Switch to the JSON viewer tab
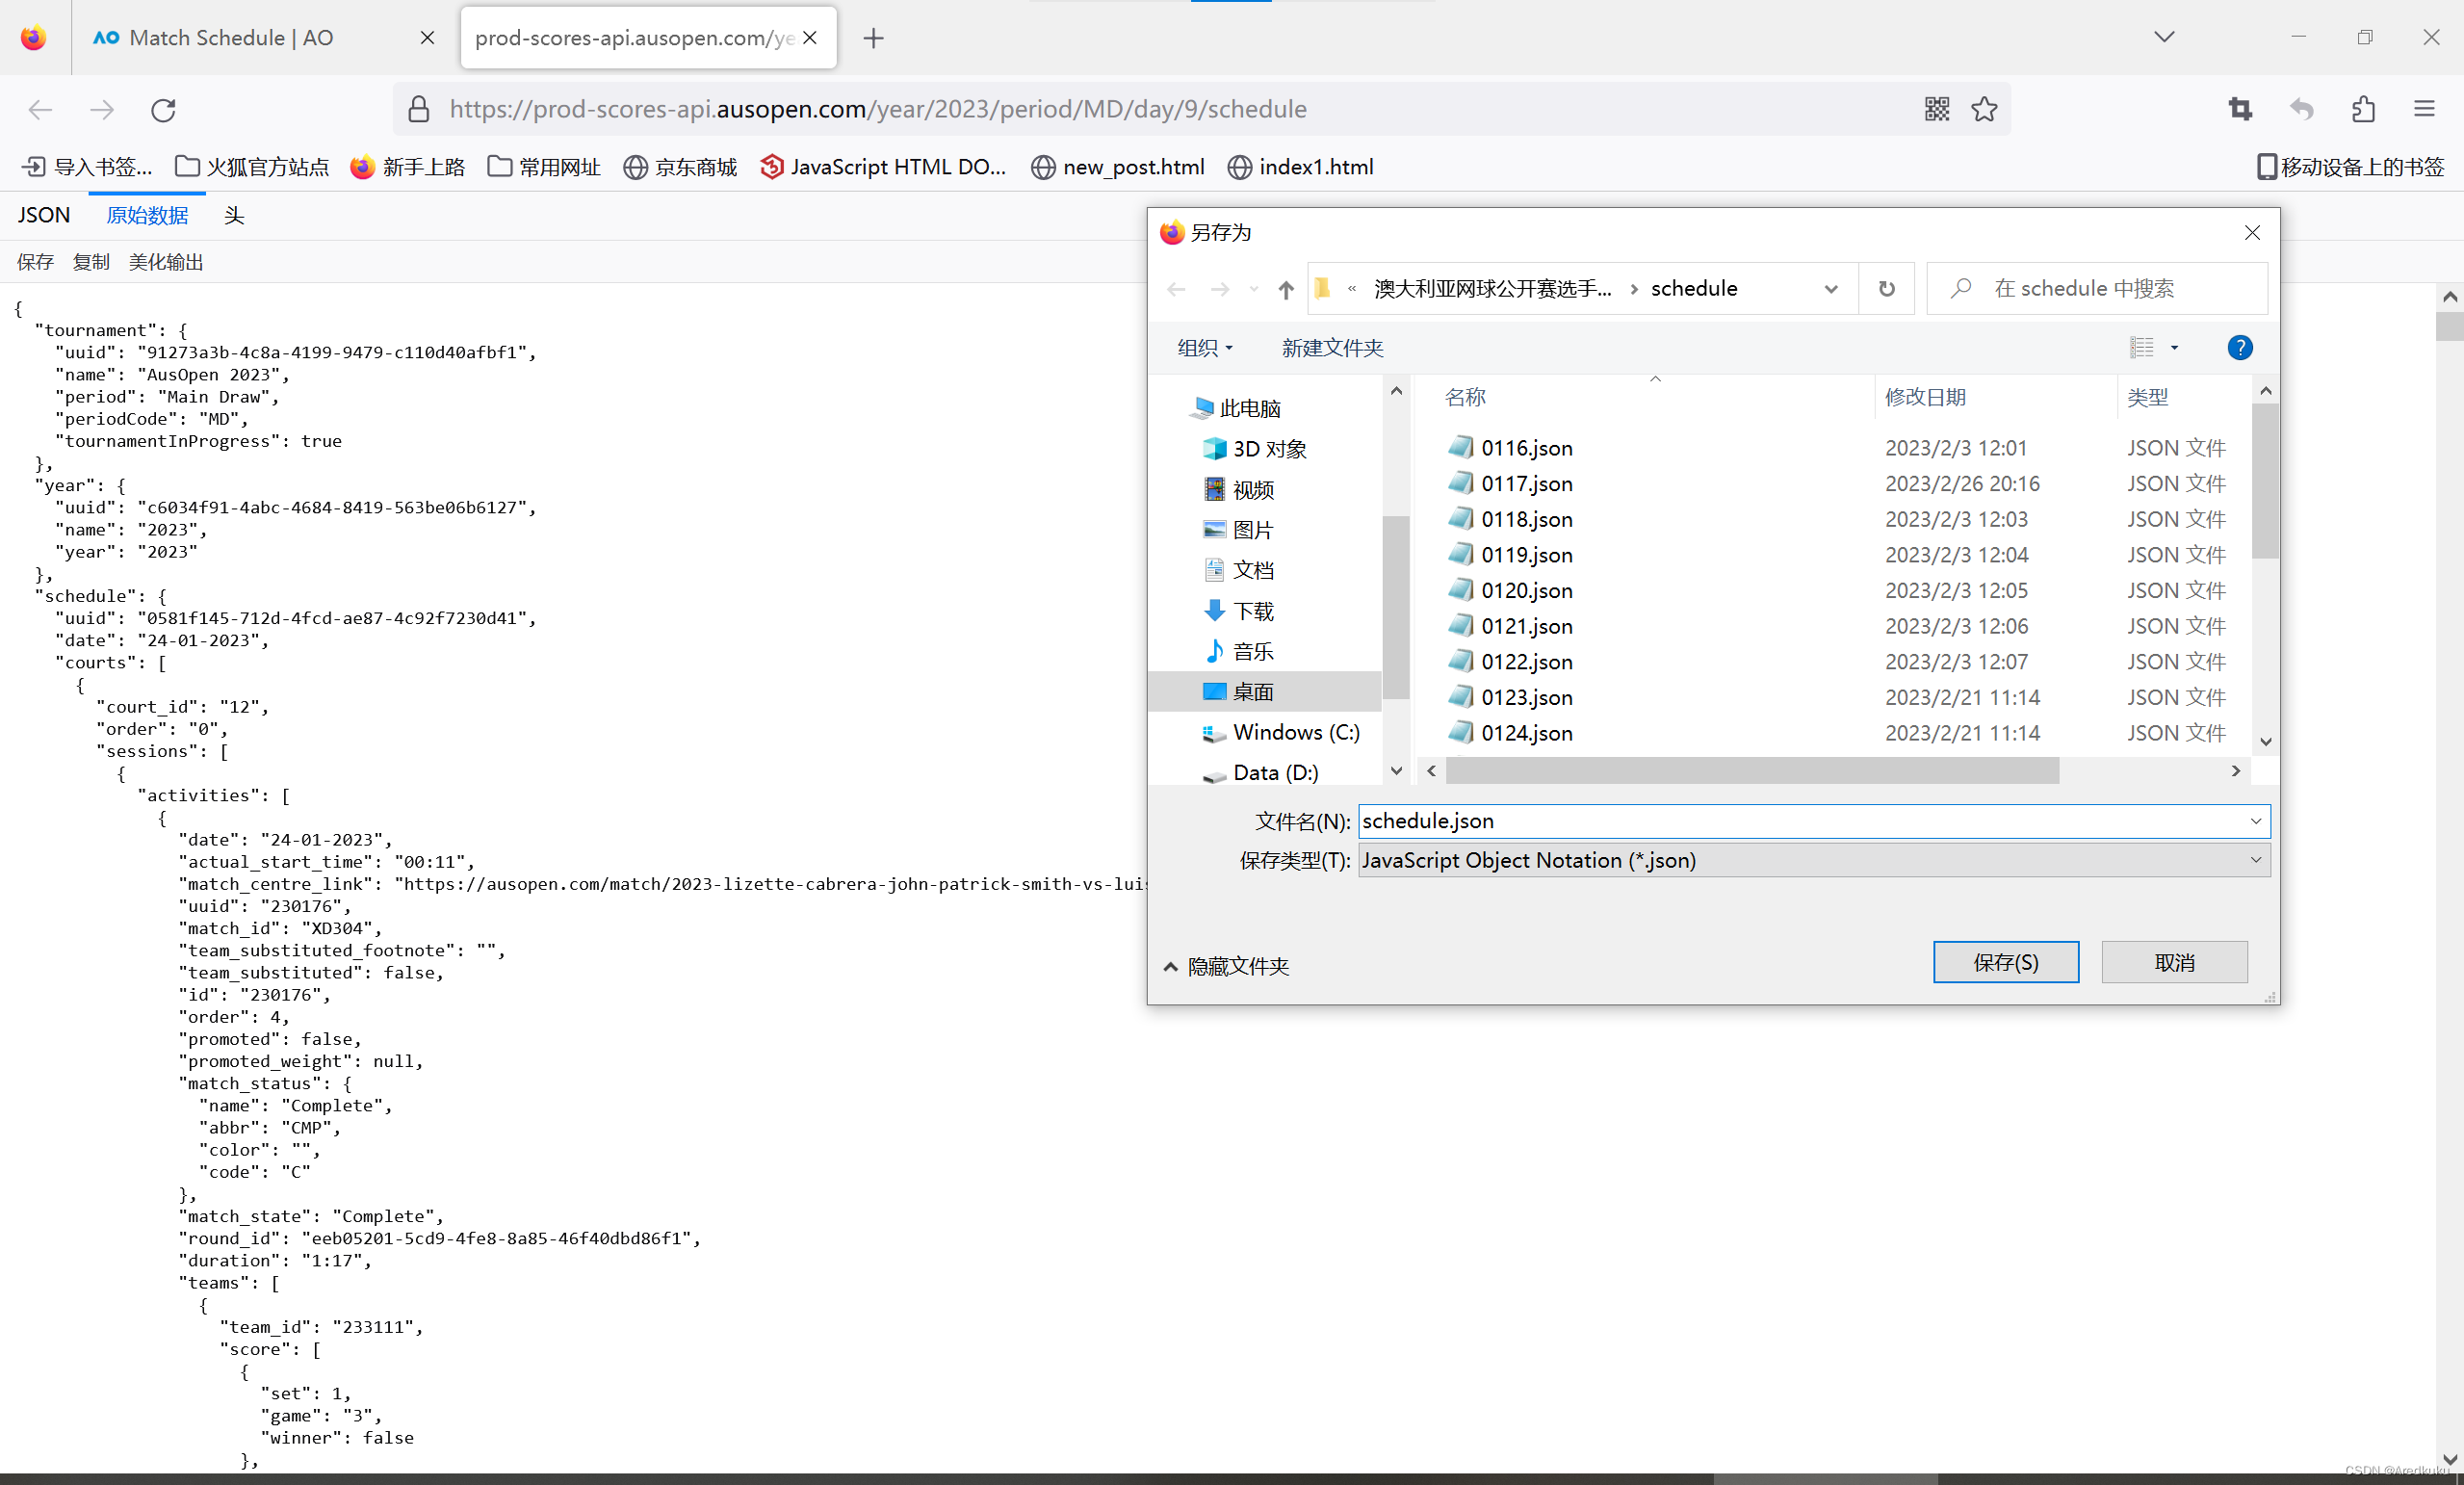2464x1485 pixels. click(x=43, y=215)
